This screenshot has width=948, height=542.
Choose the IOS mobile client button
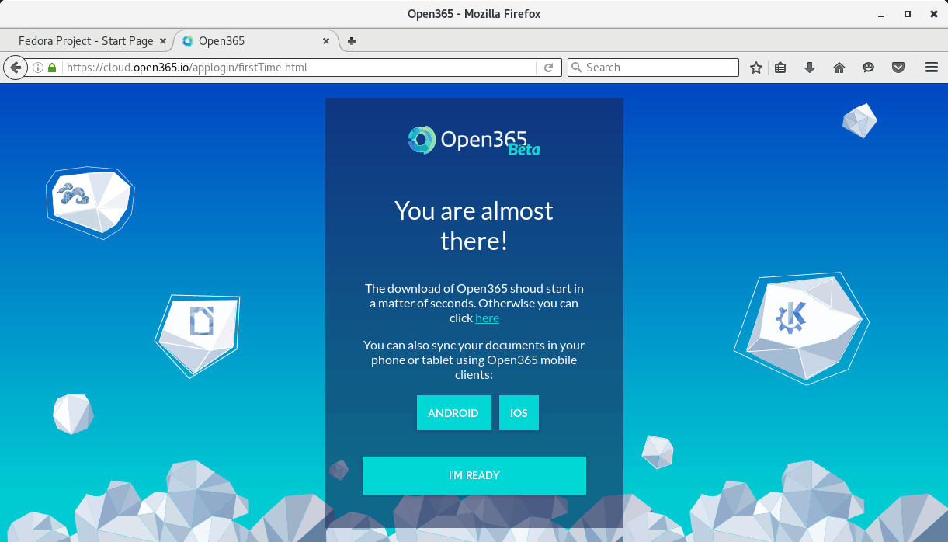(519, 413)
